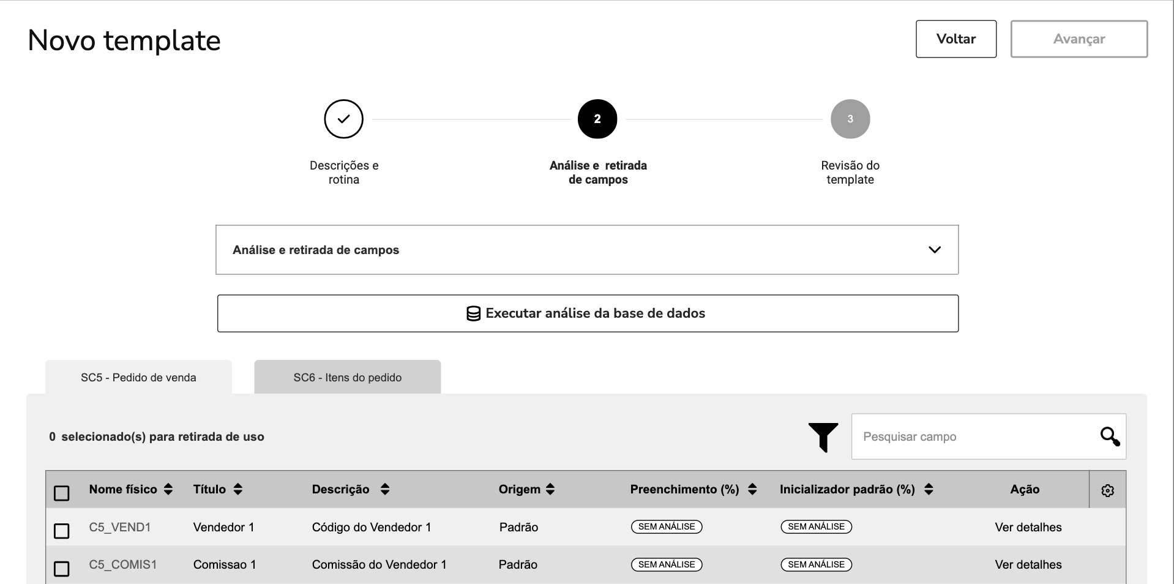
Task: Click the Ação column header
Action: (x=1025, y=489)
